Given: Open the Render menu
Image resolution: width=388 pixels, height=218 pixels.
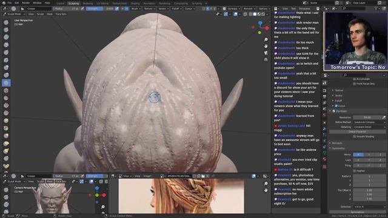Looking at the screenshot, I should click(25, 2).
